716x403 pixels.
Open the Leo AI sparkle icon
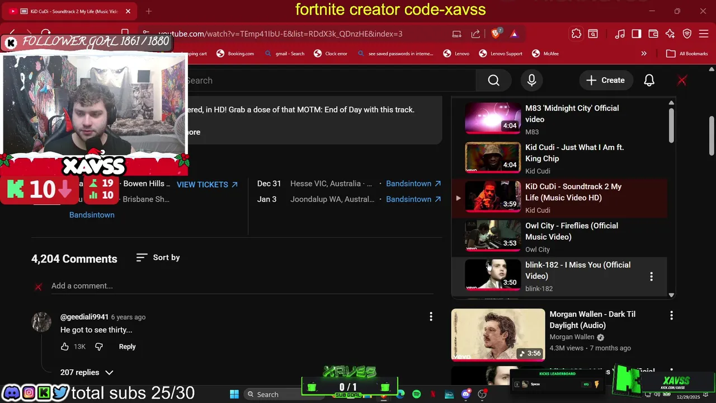pyautogui.click(x=670, y=34)
